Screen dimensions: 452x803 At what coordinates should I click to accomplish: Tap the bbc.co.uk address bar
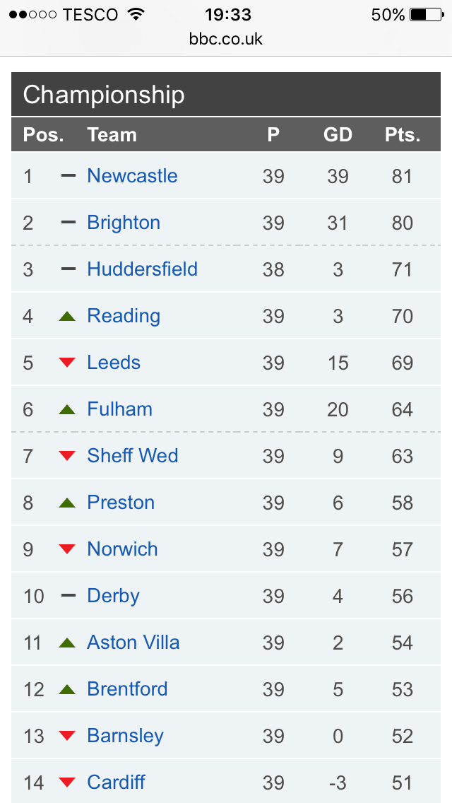click(x=226, y=38)
